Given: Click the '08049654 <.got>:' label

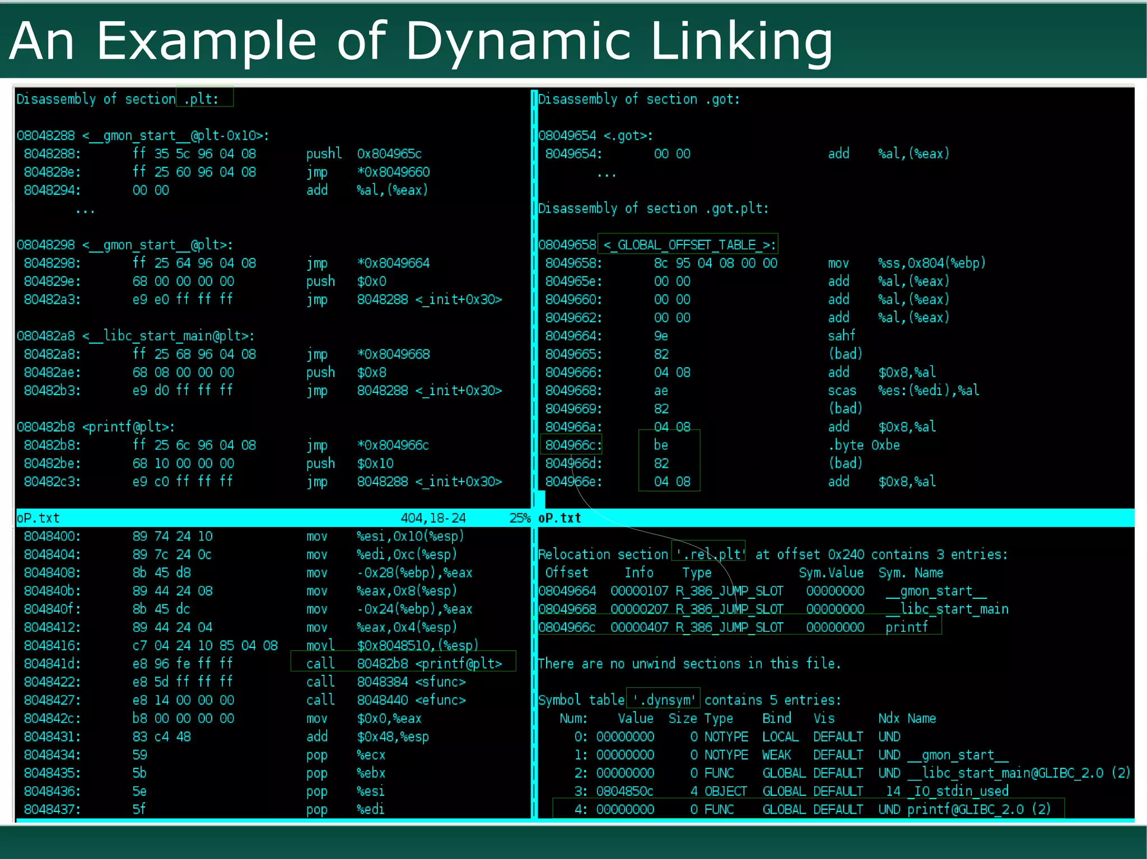Looking at the screenshot, I should 595,135.
